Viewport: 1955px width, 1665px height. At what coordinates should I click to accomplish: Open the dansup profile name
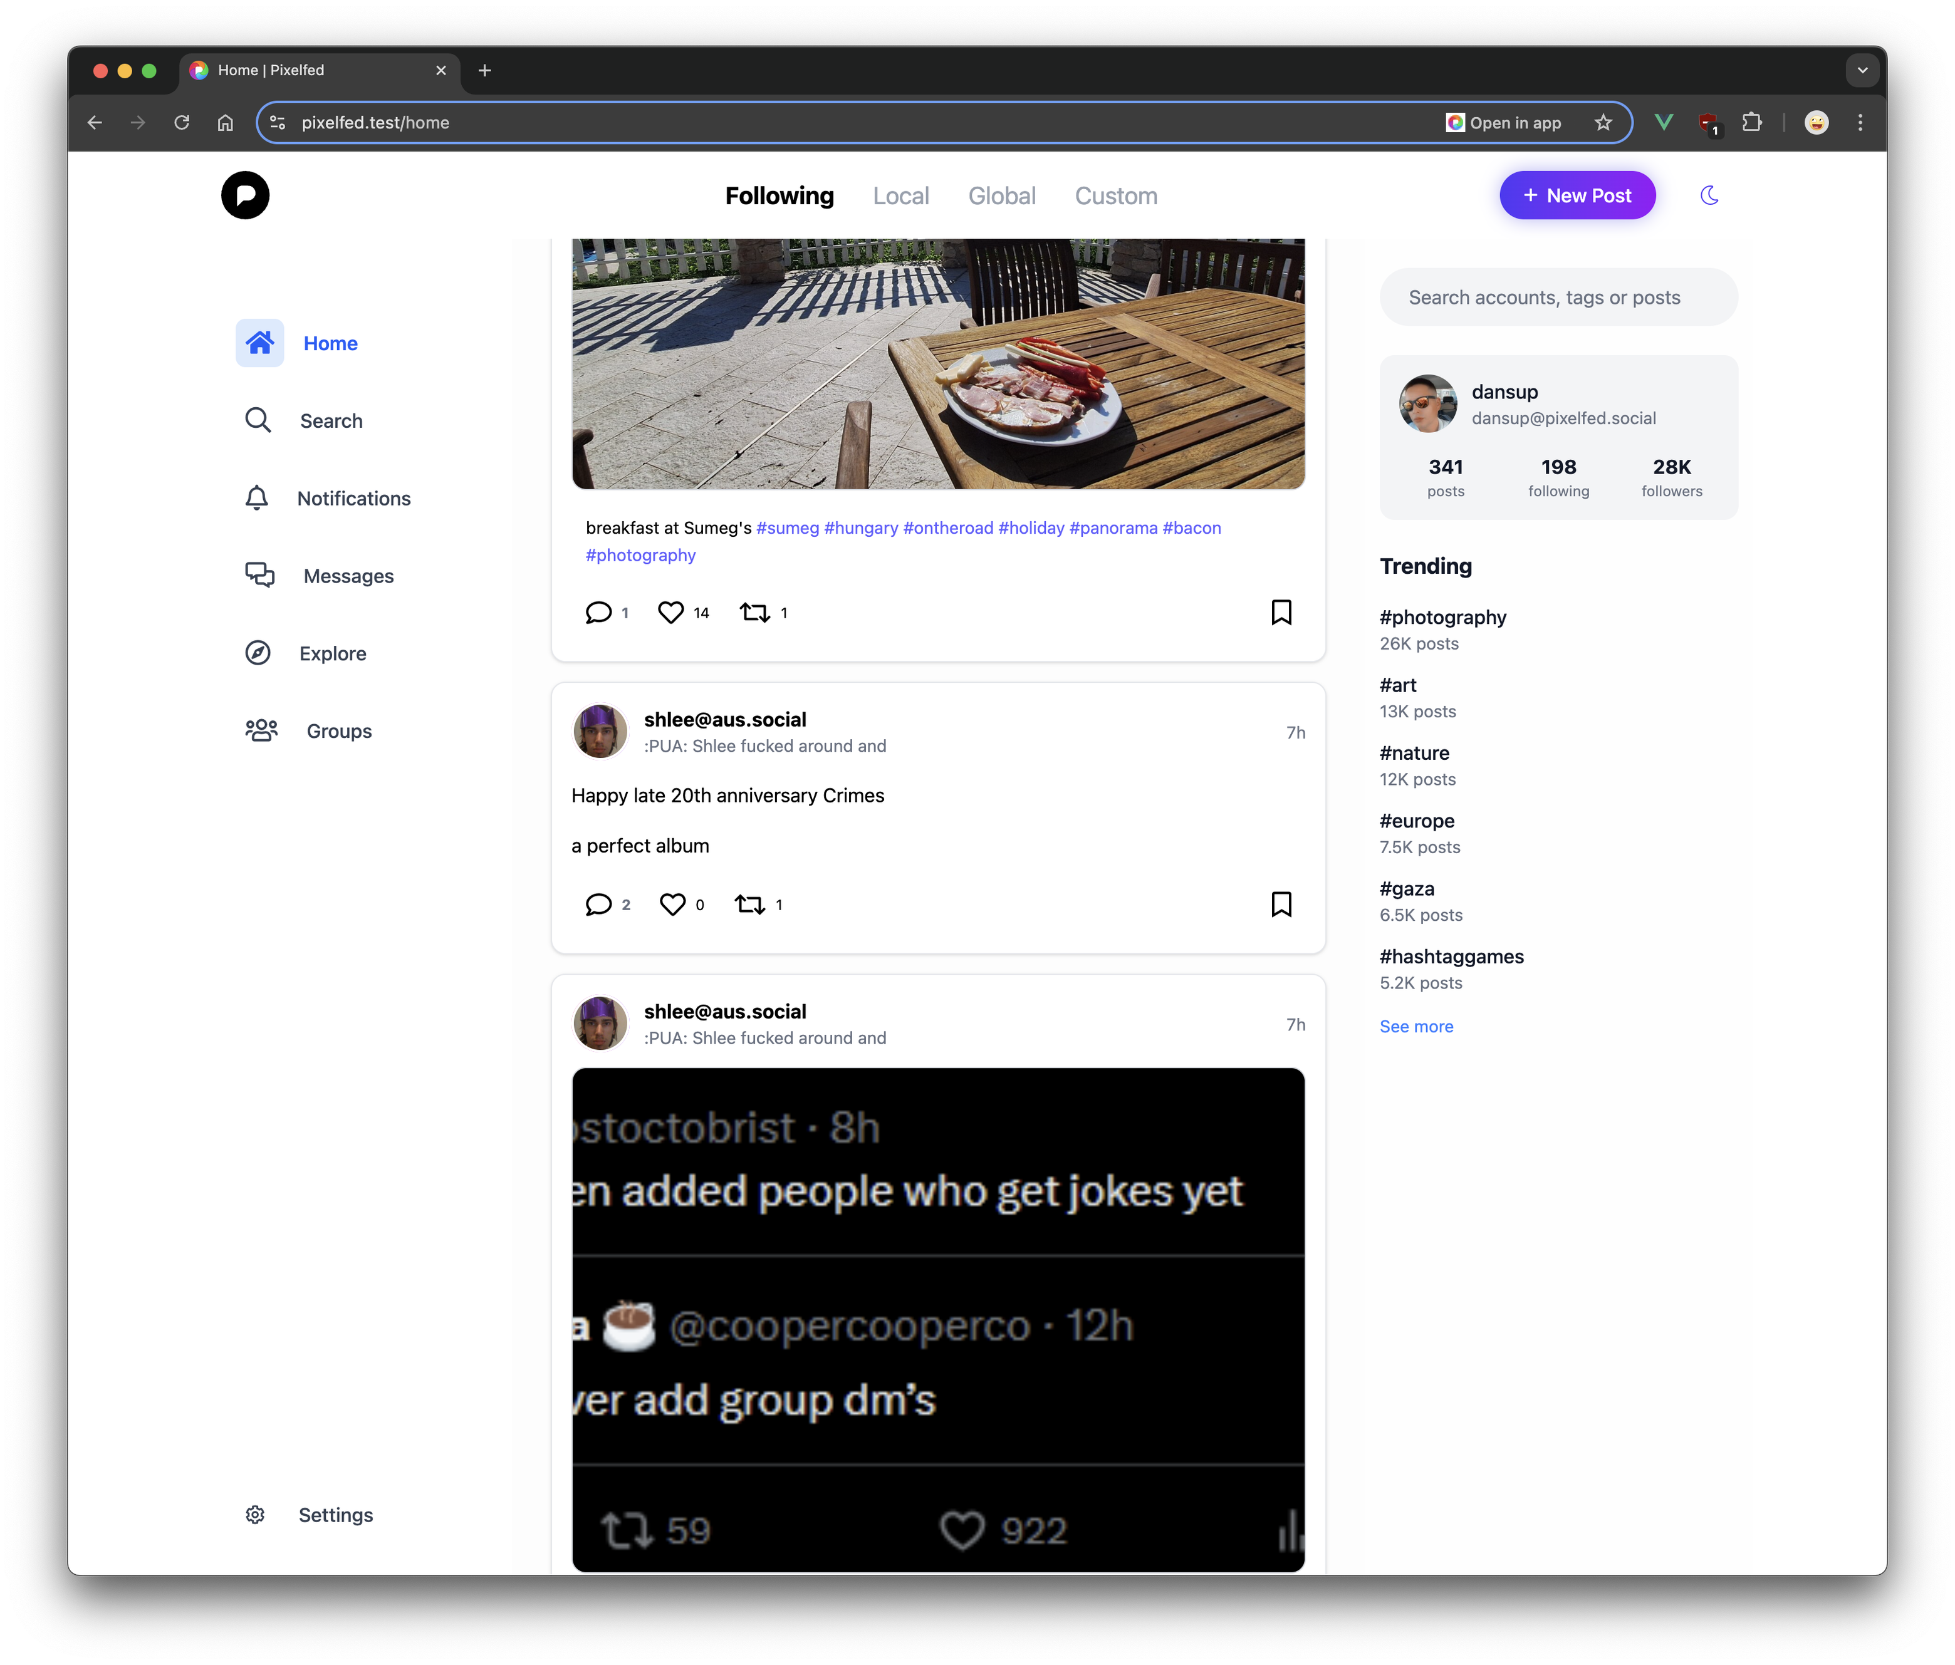click(x=1504, y=392)
